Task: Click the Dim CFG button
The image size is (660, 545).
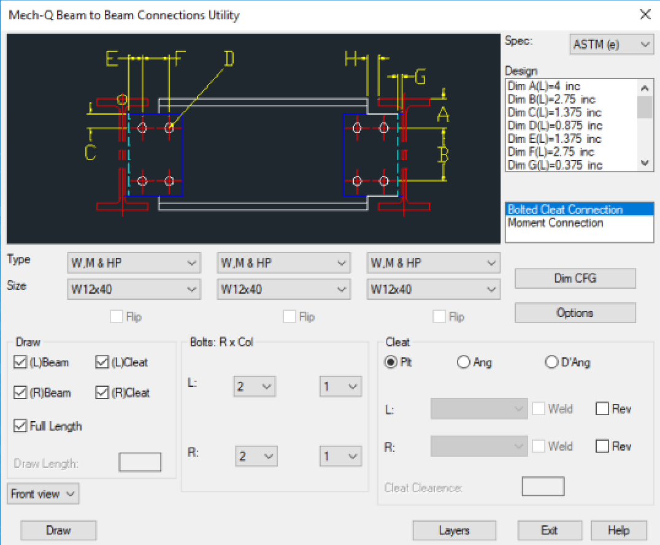Action: [575, 278]
